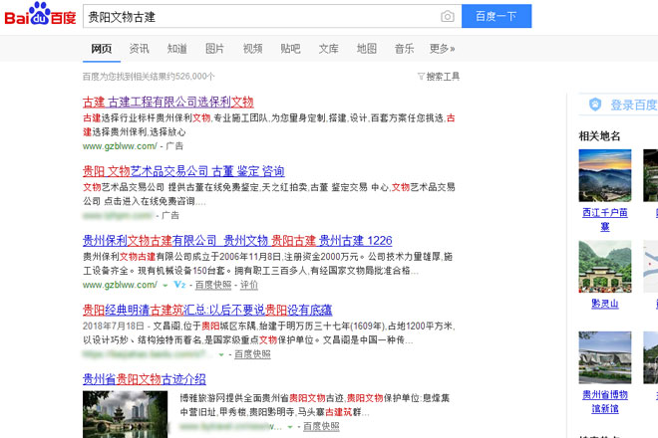Open the 视频 tab

coord(252,49)
